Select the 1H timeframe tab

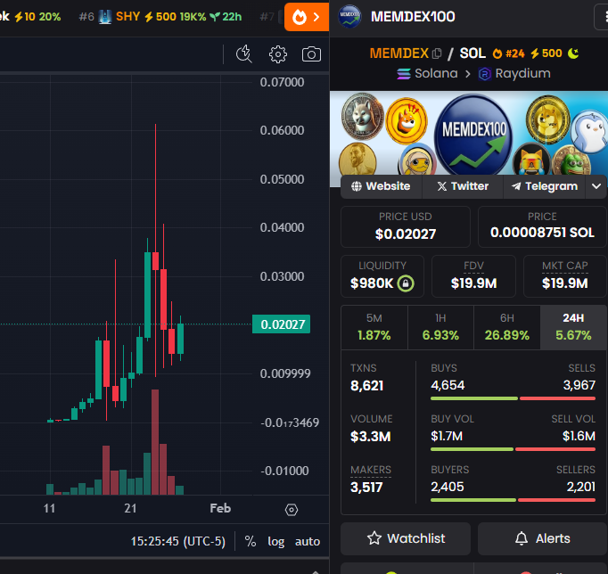click(x=440, y=327)
